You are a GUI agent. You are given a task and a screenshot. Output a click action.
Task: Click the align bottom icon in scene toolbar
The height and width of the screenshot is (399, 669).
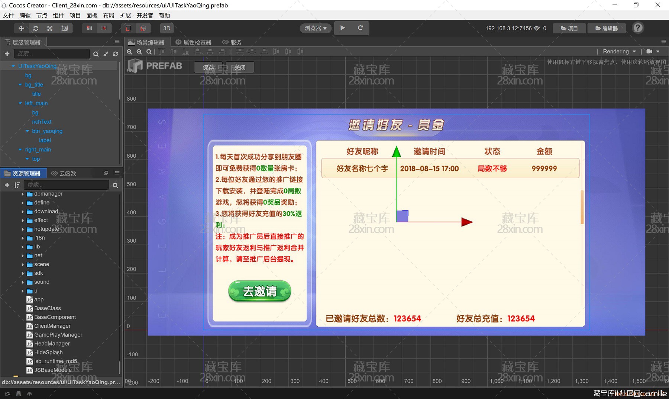[185, 52]
